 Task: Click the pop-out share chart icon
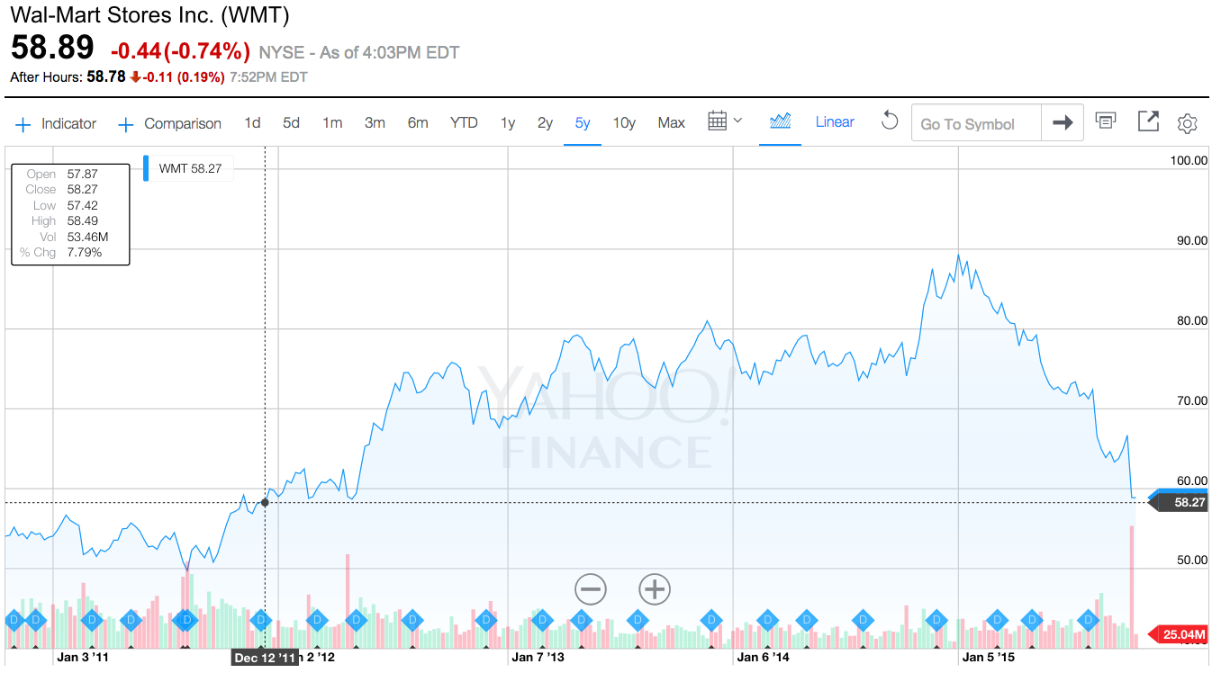[1148, 121]
